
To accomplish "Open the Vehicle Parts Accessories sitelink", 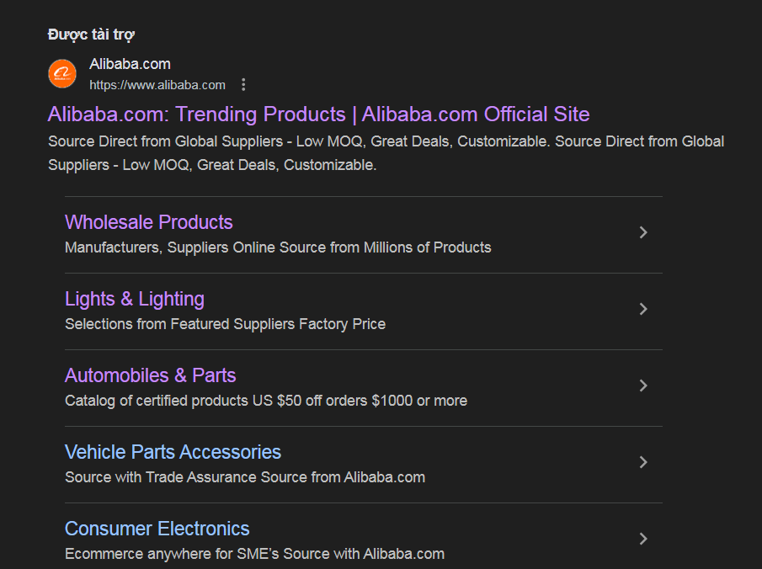I will (173, 452).
